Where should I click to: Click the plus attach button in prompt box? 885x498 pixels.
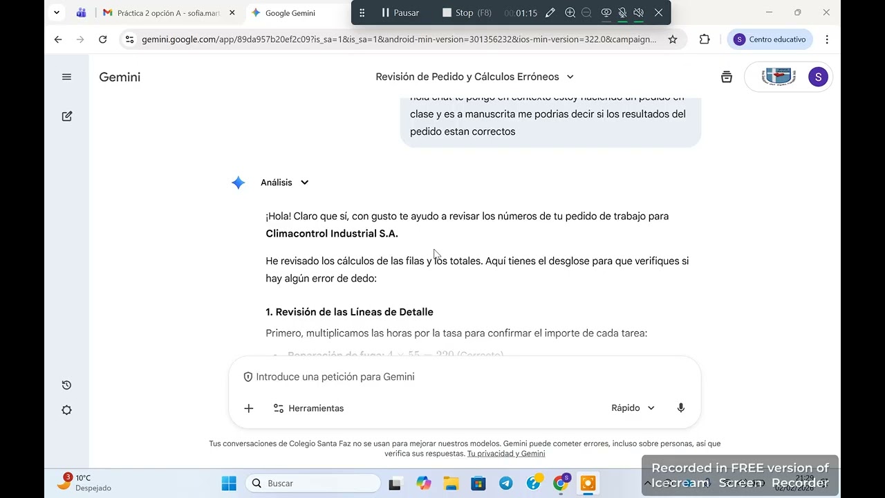[249, 408]
